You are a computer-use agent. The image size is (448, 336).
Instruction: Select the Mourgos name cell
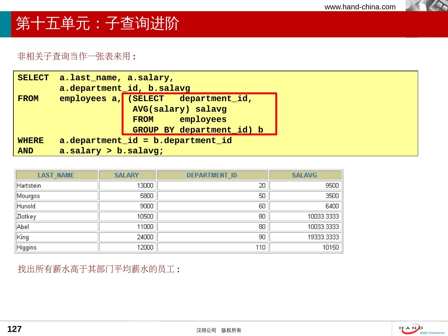click(x=57, y=196)
